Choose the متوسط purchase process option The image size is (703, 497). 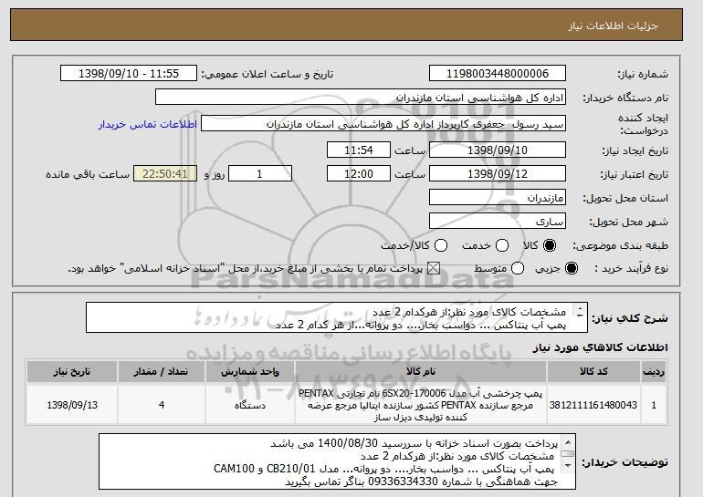(x=518, y=269)
